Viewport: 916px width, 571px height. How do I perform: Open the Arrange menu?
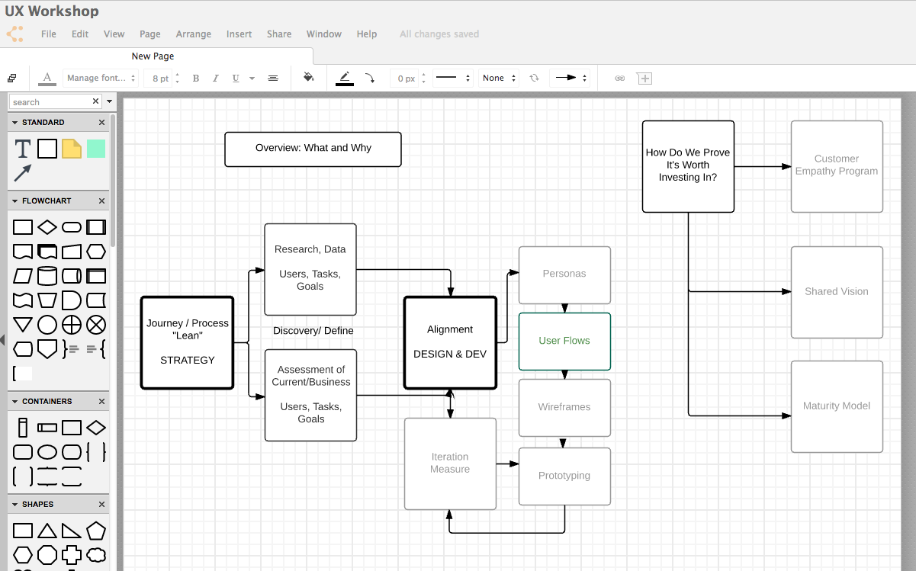(x=194, y=34)
